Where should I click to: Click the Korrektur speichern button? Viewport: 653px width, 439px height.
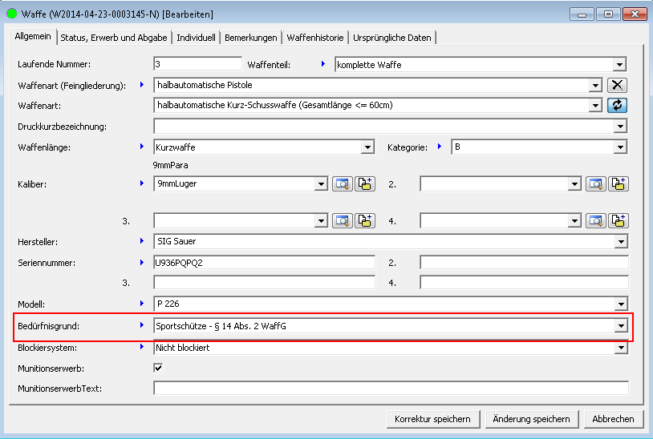click(433, 419)
